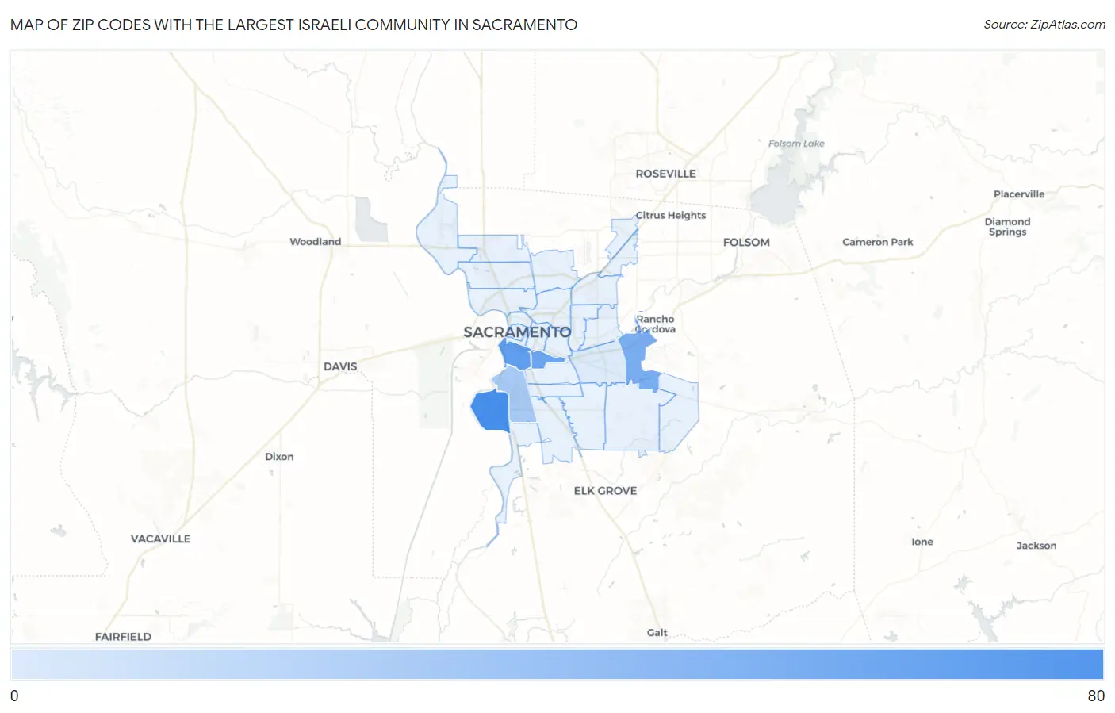Click the FOLSOM map label

(x=746, y=242)
